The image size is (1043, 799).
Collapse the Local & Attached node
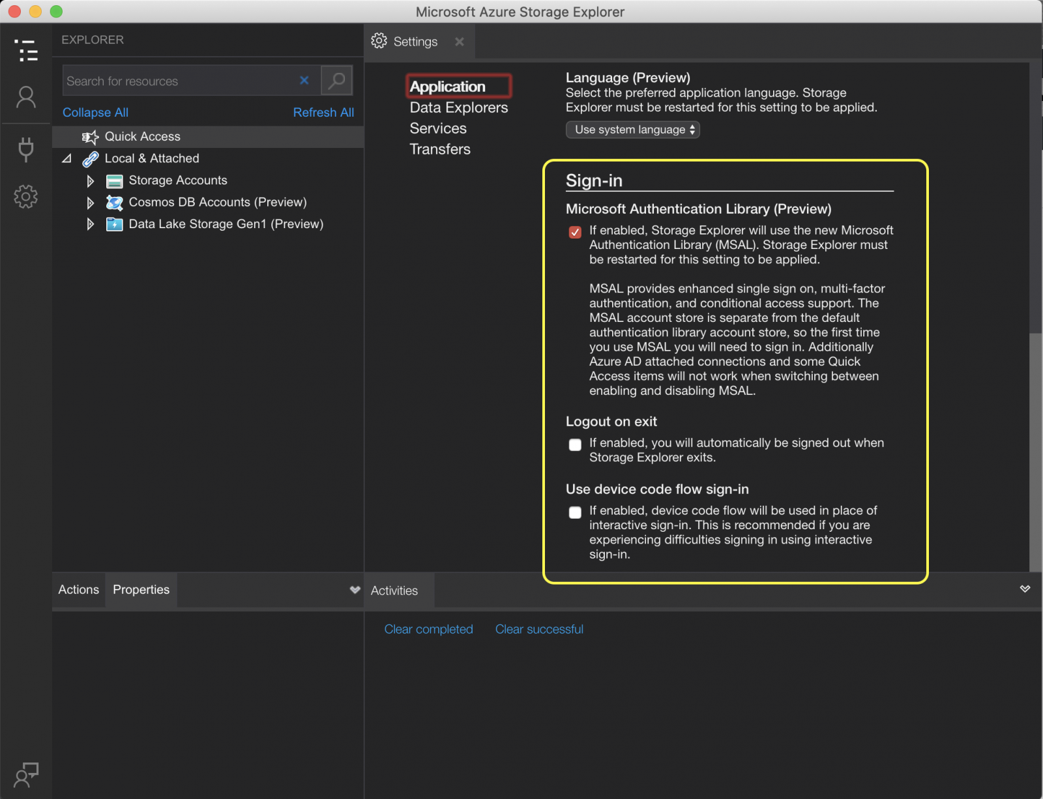coord(67,158)
